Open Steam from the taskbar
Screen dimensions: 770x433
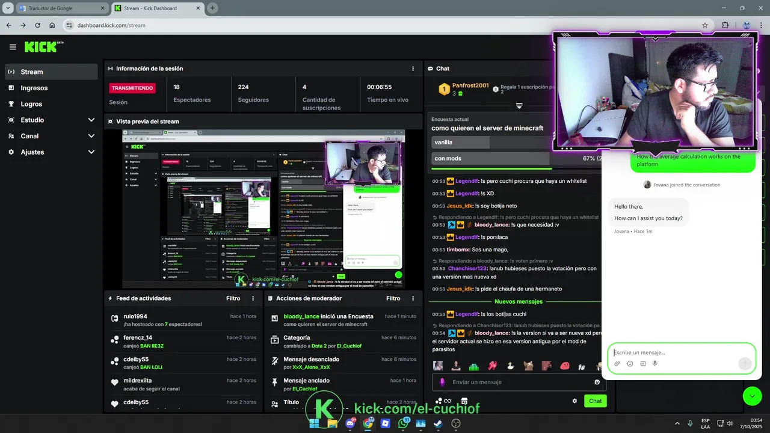pos(438,423)
